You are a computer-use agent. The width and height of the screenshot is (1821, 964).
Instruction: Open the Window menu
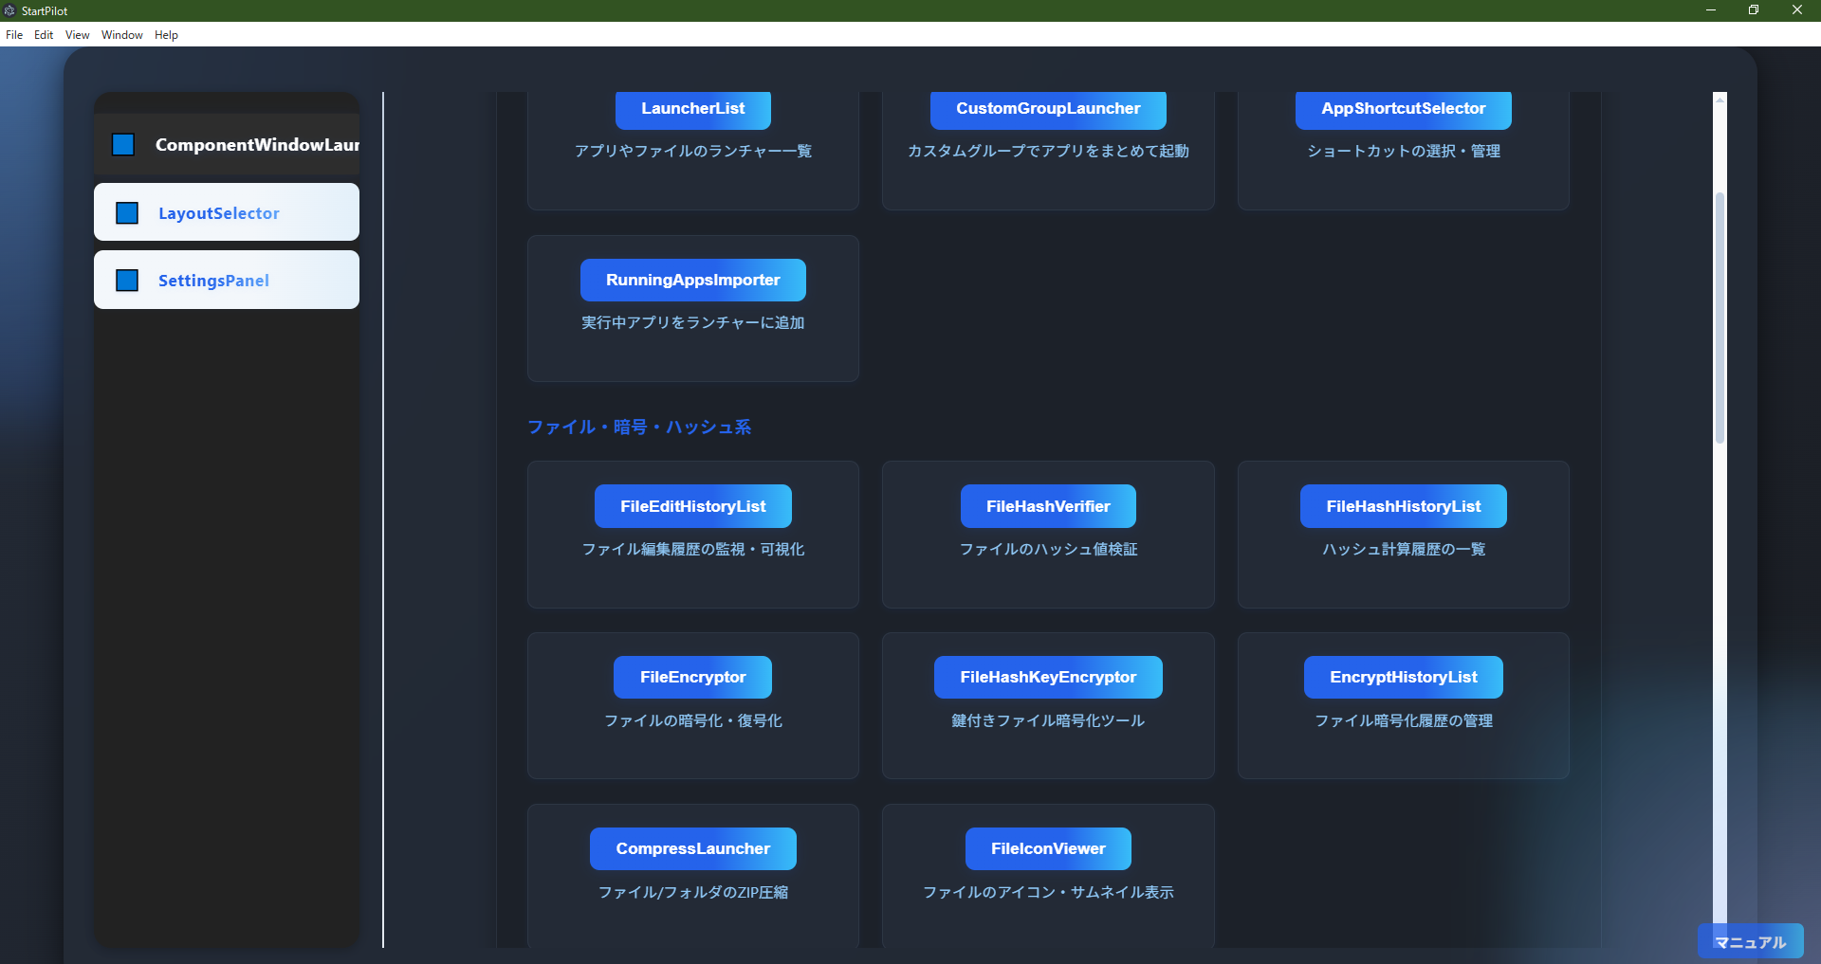coord(121,35)
